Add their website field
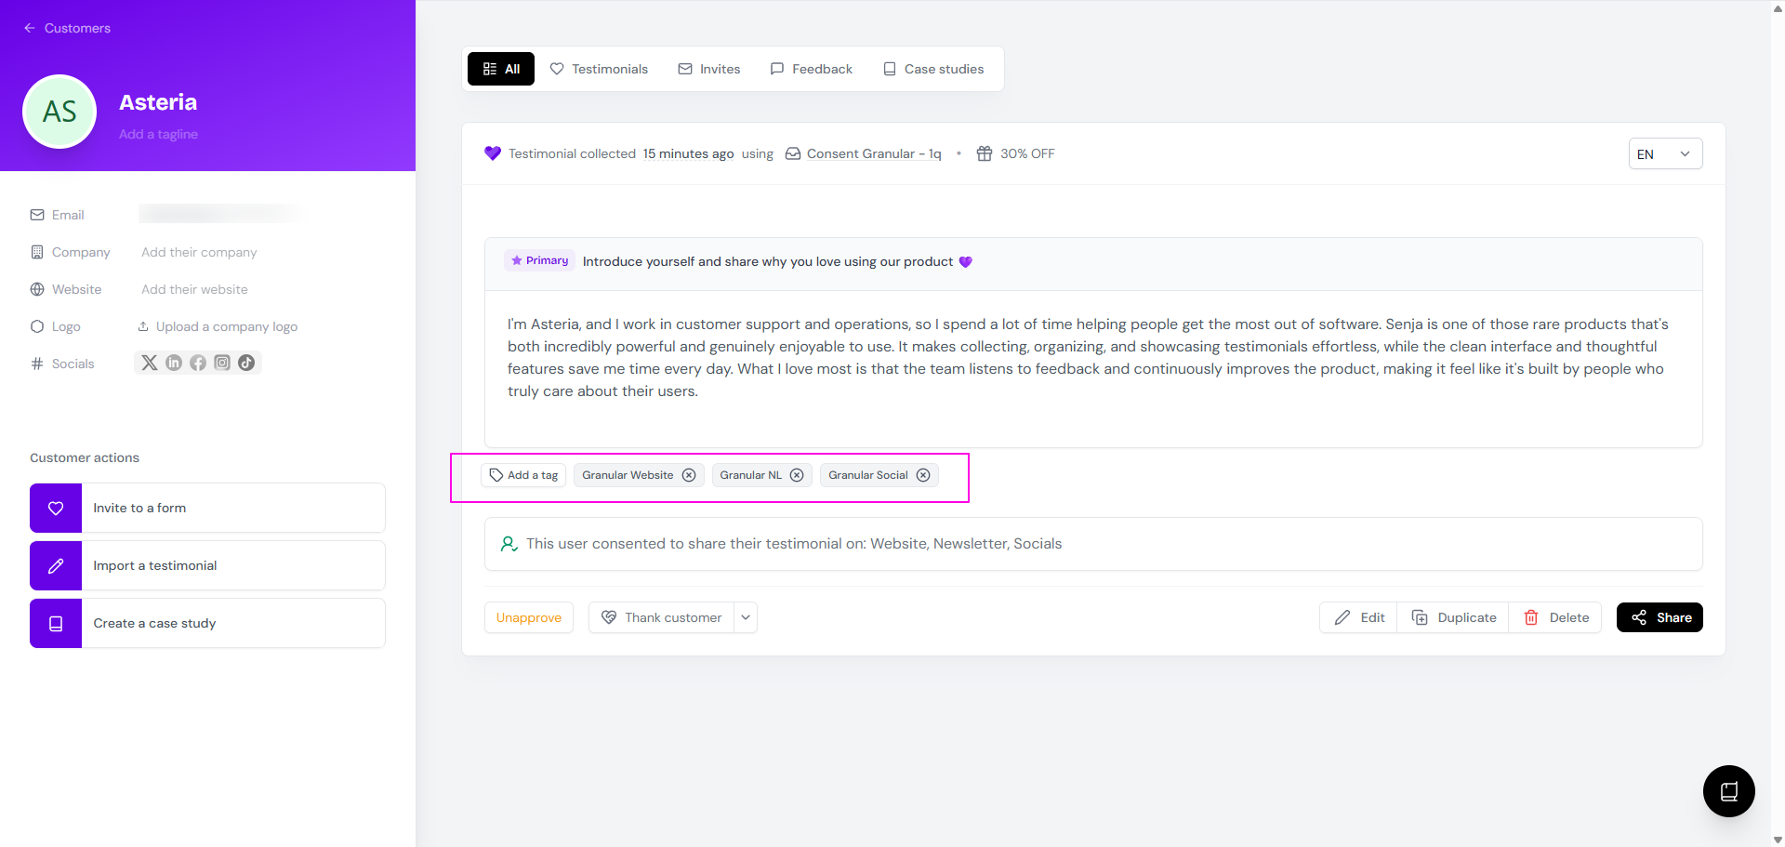Image resolution: width=1785 pixels, height=847 pixels. [x=194, y=289]
